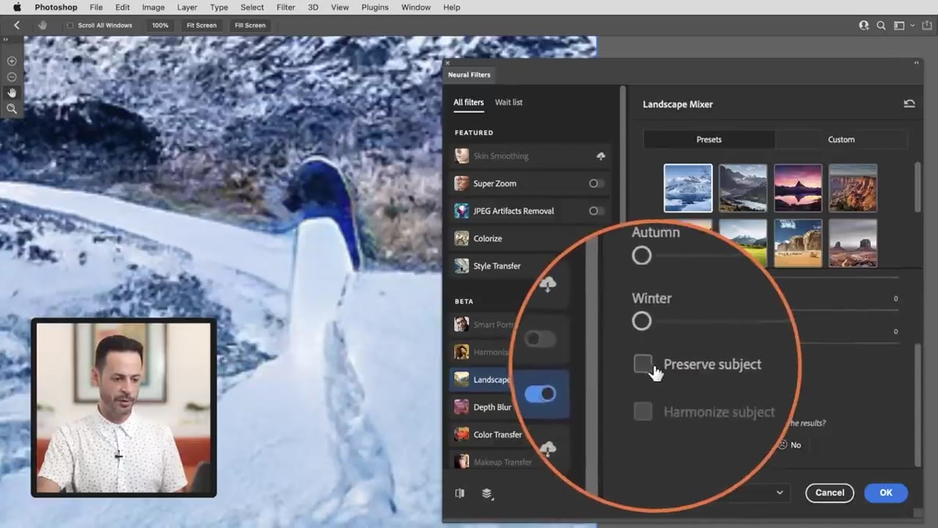This screenshot has height=528, width=938.
Task: Open the account profile icon in top bar
Action: (864, 25)
